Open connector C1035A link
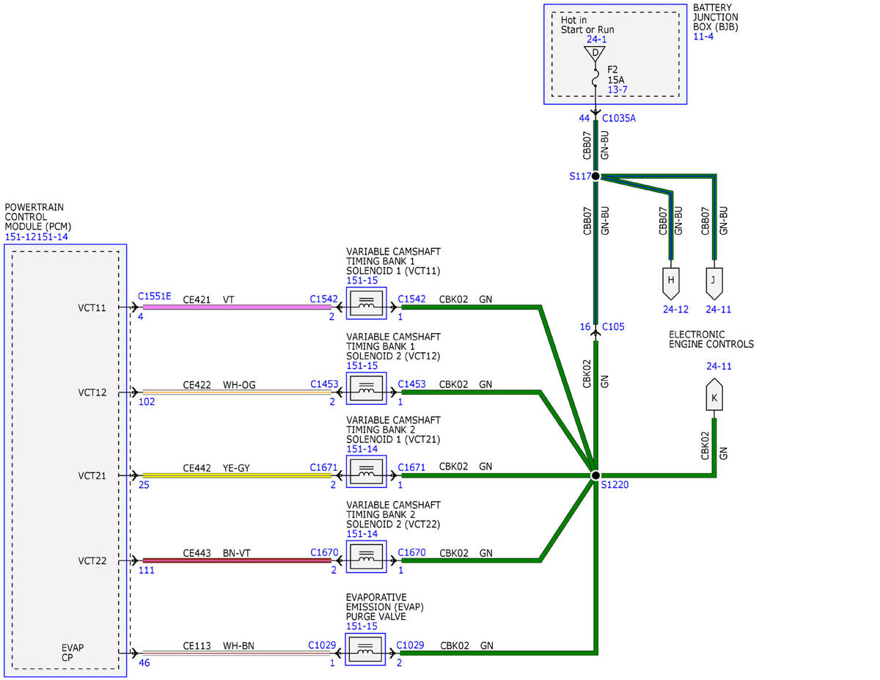The image size is (880, 680). point(619,117)
